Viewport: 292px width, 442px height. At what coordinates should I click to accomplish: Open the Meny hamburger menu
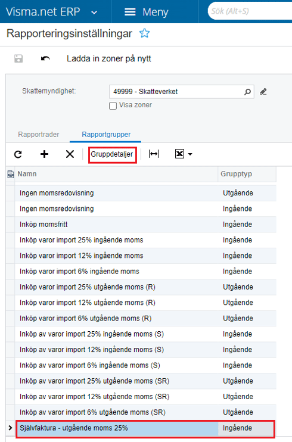pos(130,12)
